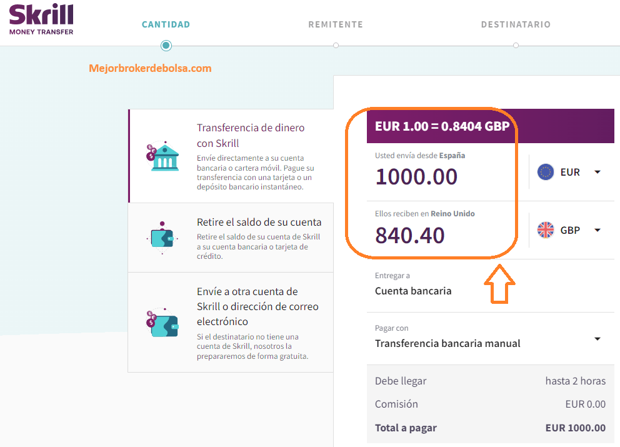Select the Cuenta bancaria delivery option
Viewport: 620px width, 447px height.
tap(413, 291)
